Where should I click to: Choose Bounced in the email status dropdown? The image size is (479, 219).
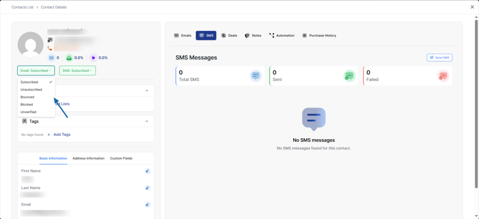coord(28,97)
